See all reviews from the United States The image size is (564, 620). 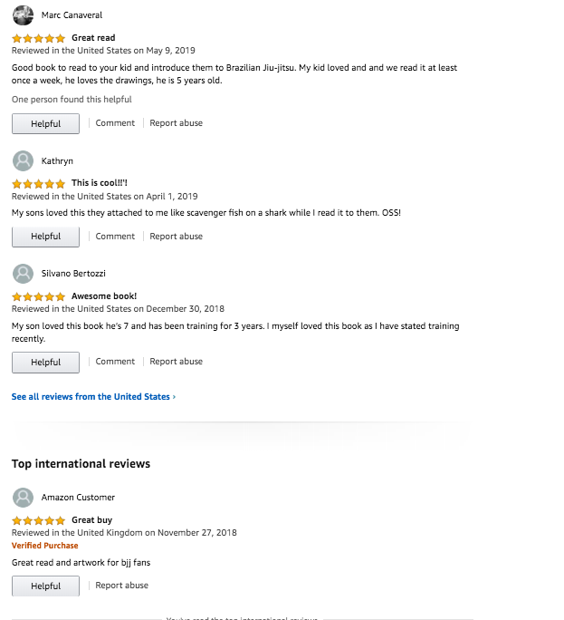[93, 397]
